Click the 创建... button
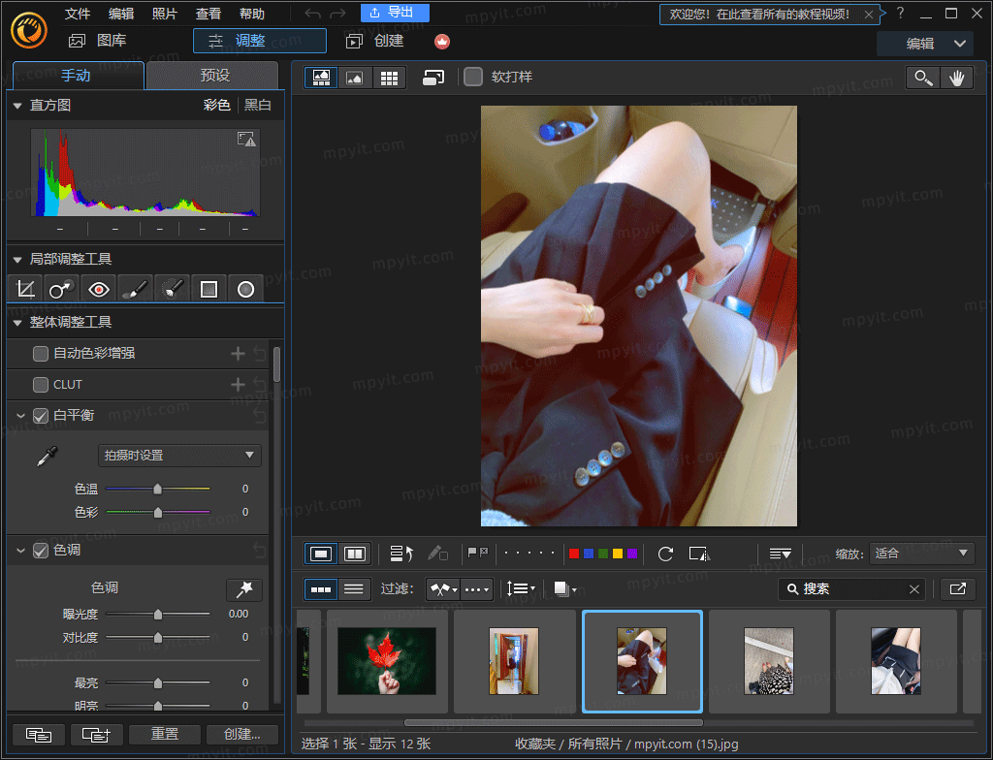 [x=242, y=735]
